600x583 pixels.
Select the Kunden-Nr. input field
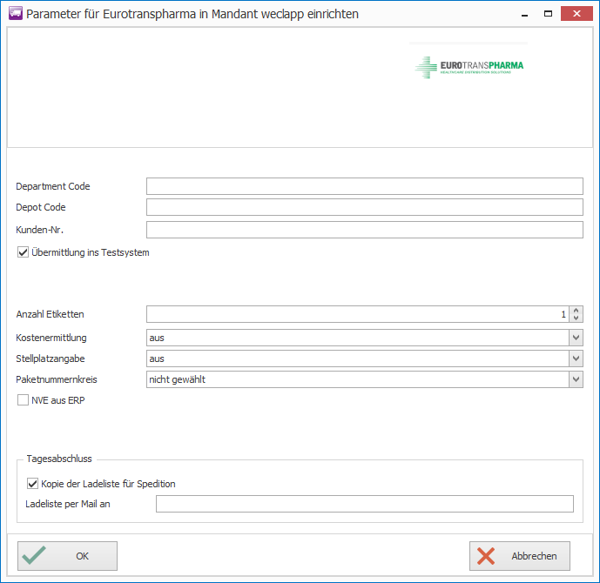pos(364,230)
